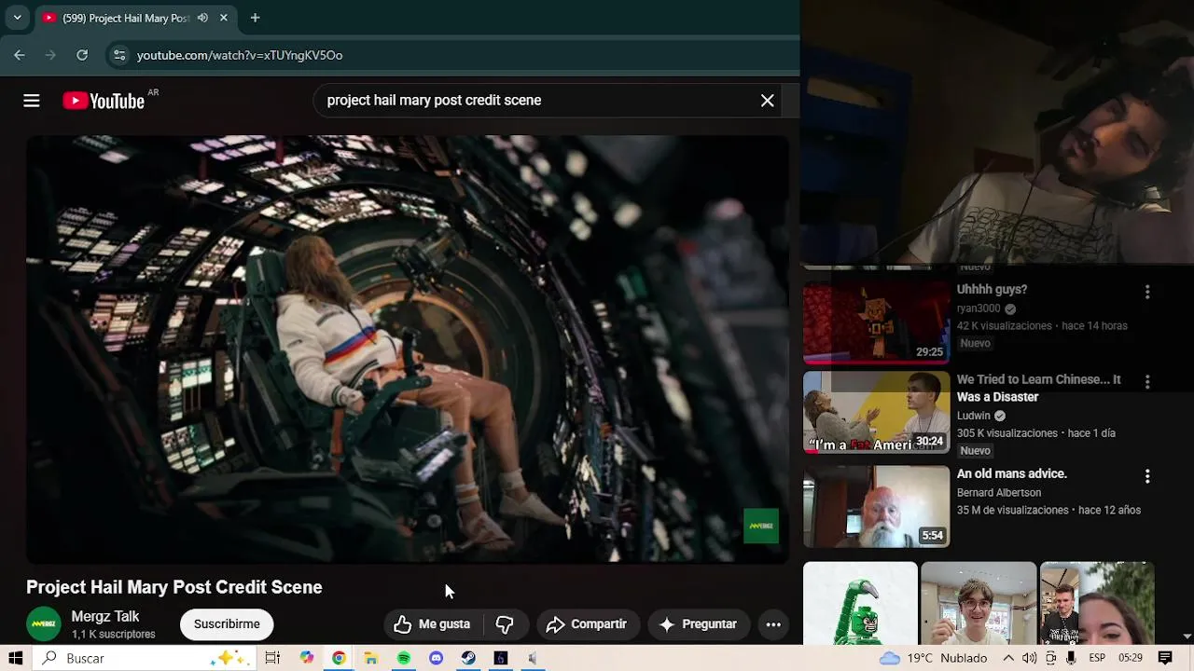Open site information icon in address bar

pyautogui.click(x=119, y=55)
